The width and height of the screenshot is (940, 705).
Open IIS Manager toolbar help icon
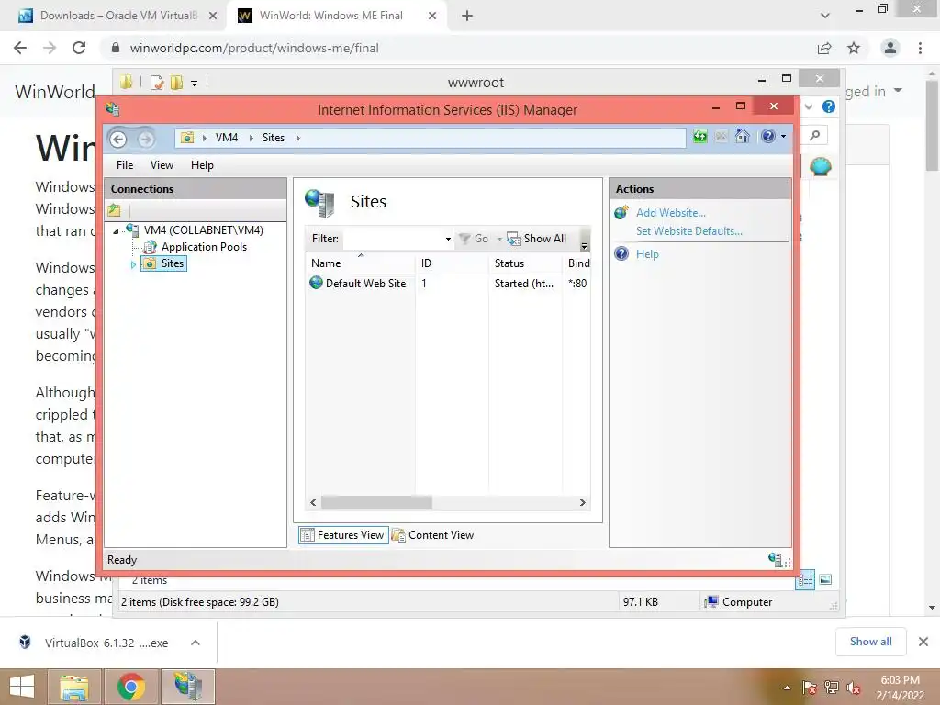[768, 136]
